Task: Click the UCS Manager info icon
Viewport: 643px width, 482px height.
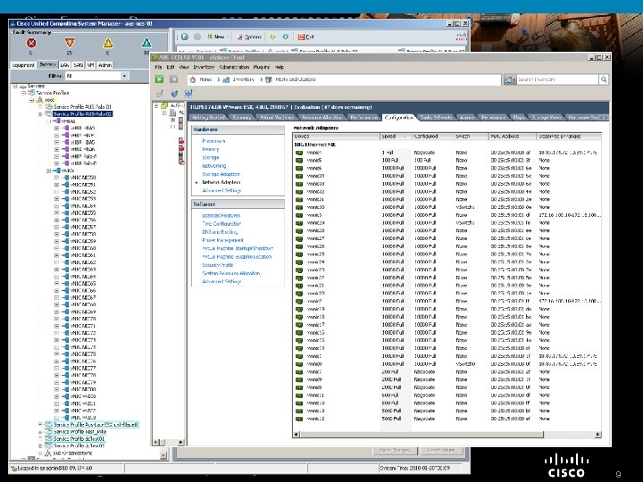Action: 286,37
